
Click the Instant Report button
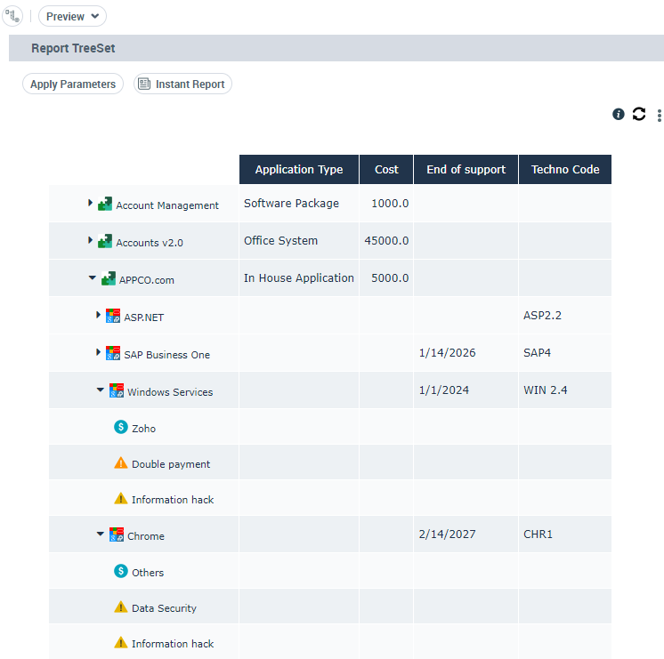coord(182,84)
